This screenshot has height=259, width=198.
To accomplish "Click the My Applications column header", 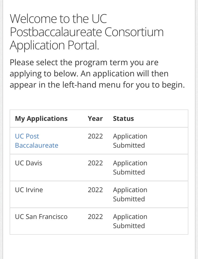I will coord(41,119).
